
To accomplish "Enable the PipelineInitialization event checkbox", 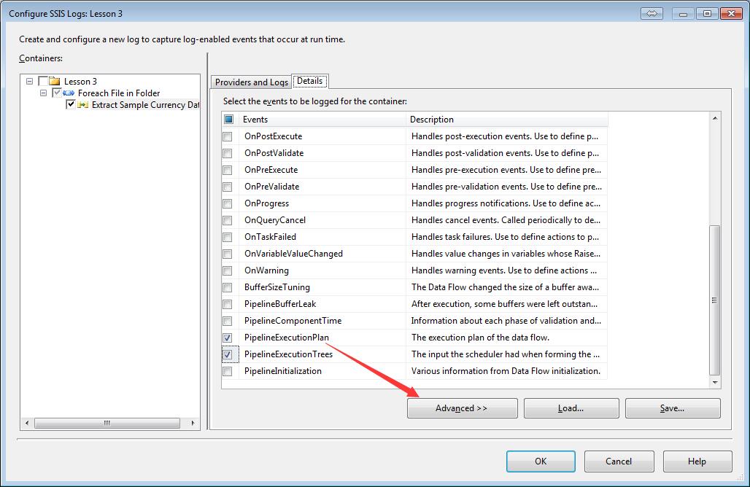I will [228, 371].
